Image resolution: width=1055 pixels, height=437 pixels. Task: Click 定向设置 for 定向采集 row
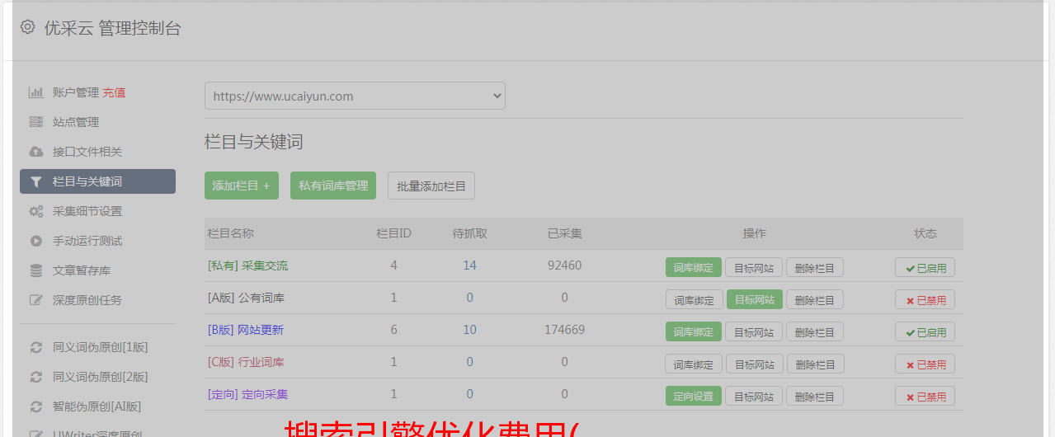[x=693, y=397]
